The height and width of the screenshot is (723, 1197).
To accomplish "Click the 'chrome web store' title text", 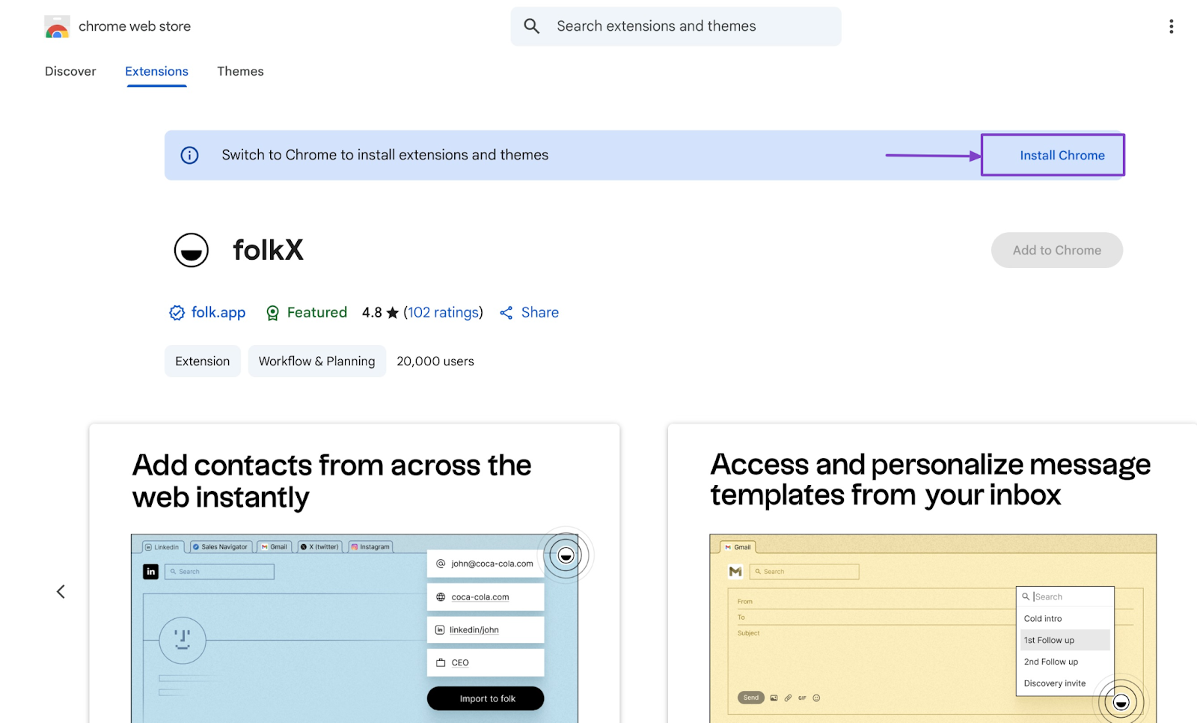I will click(x=135, y=26).
